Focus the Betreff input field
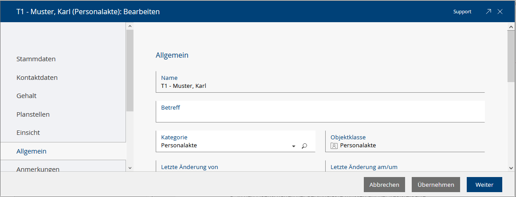This screenshot has height=197, width=516. coord(320,111)
